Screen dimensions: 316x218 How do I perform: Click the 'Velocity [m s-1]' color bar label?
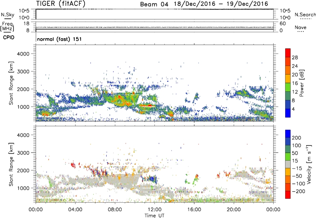(309, 164)
